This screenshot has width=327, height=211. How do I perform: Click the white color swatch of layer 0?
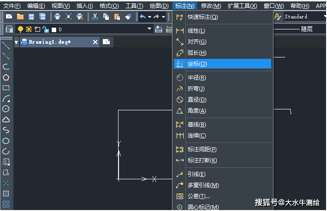[x=54, y=30]
